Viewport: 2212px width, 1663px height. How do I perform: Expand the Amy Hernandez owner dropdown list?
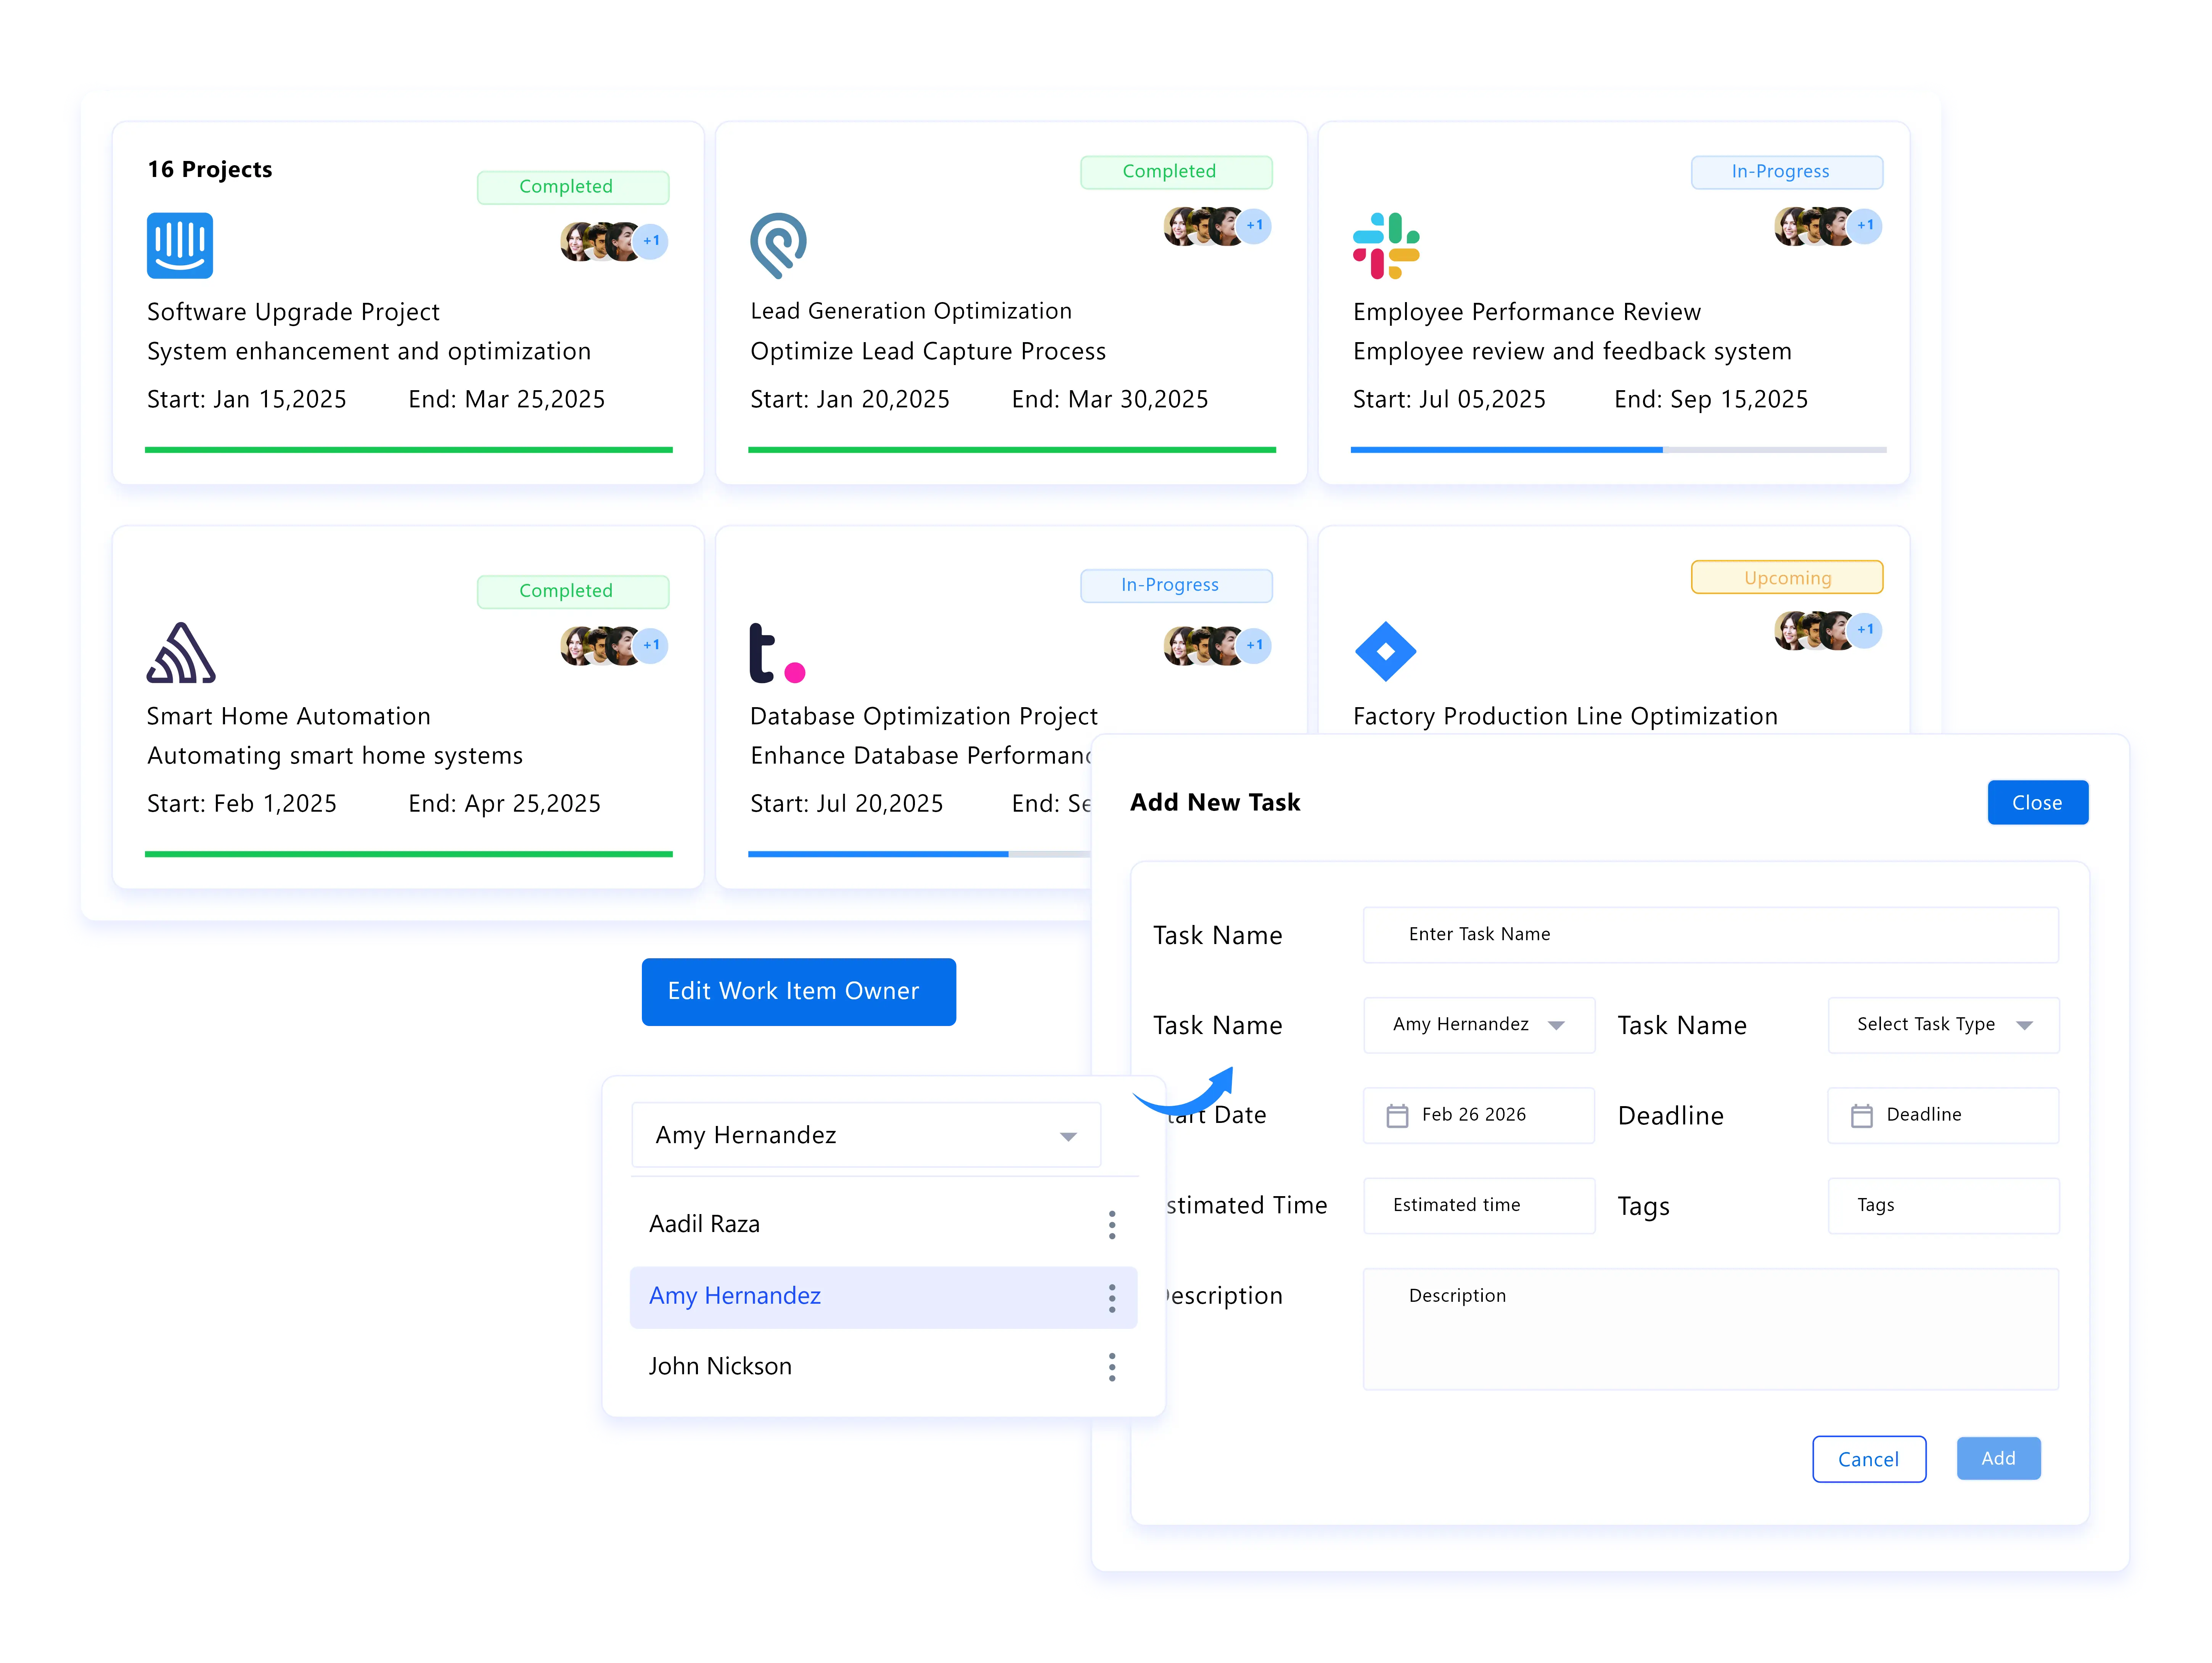pyautogui.click(x=1068, y=1135)
